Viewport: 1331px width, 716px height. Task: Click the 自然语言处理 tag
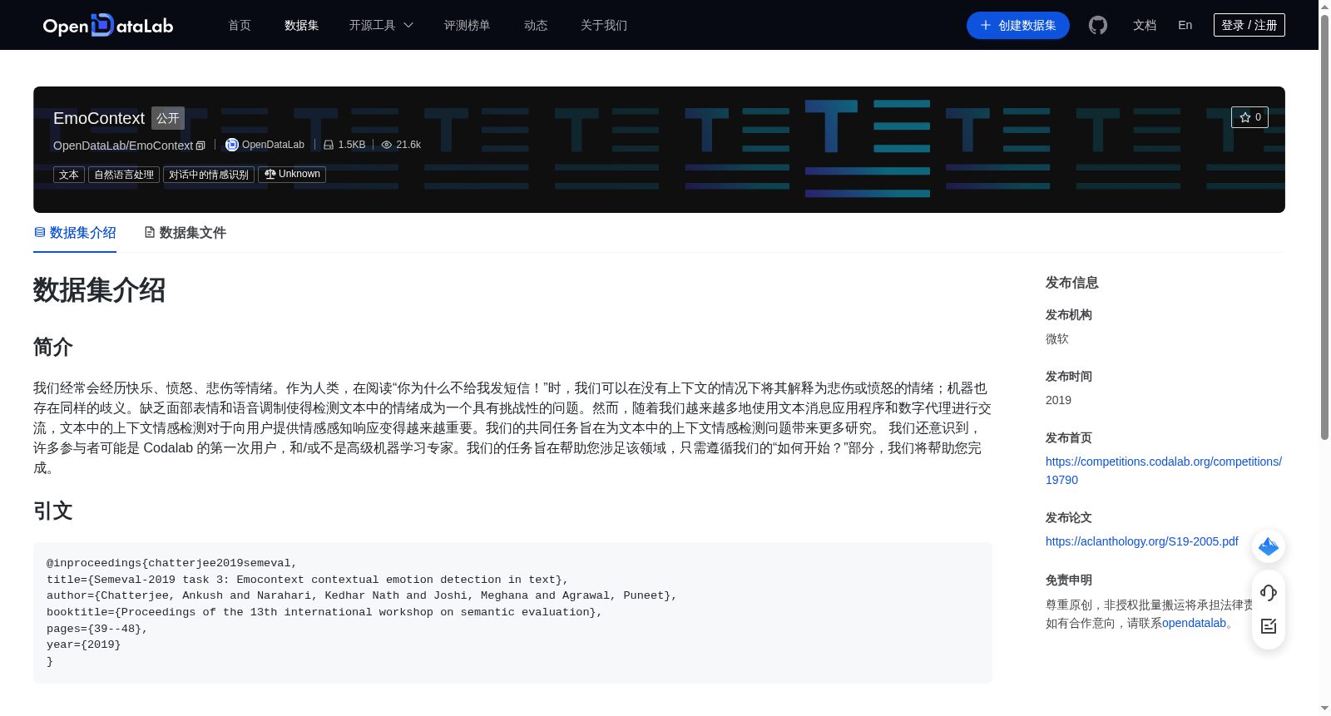(124, 175)
